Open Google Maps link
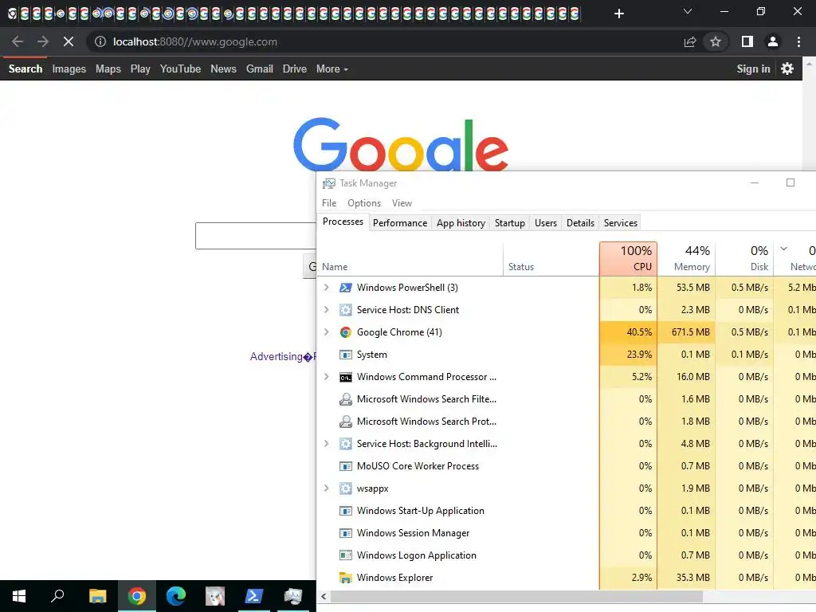This screenshot has width=816, height=612. click(108, 69)
